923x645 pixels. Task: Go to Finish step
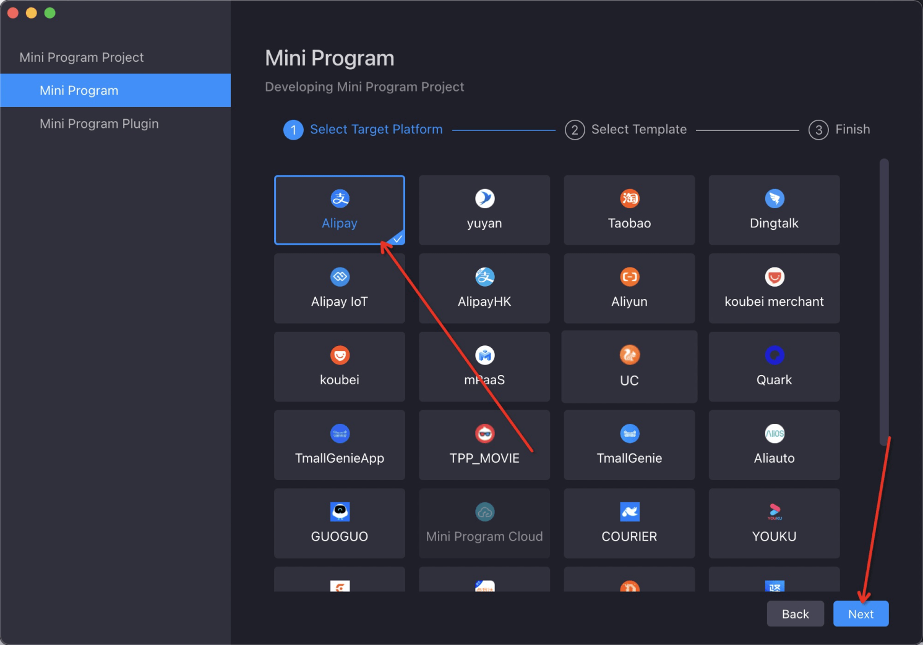(839, 130)
